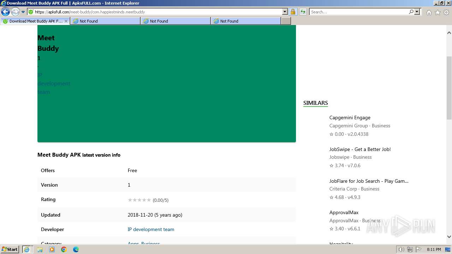This screenshot has width=452, height=254.
Task: Open the Windows Start menu
Action: (10, 249)
